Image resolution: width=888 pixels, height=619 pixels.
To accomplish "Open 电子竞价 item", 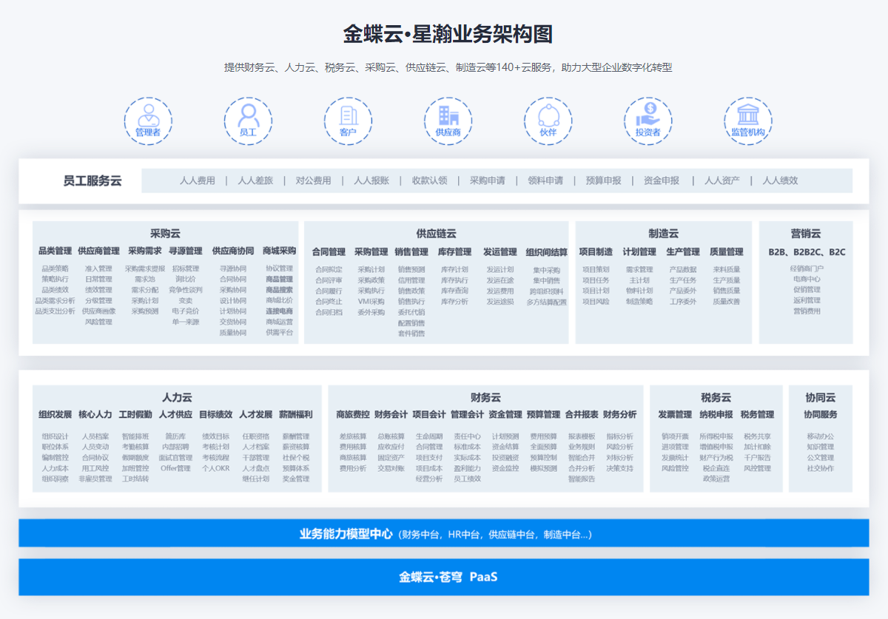I will 186,311.
